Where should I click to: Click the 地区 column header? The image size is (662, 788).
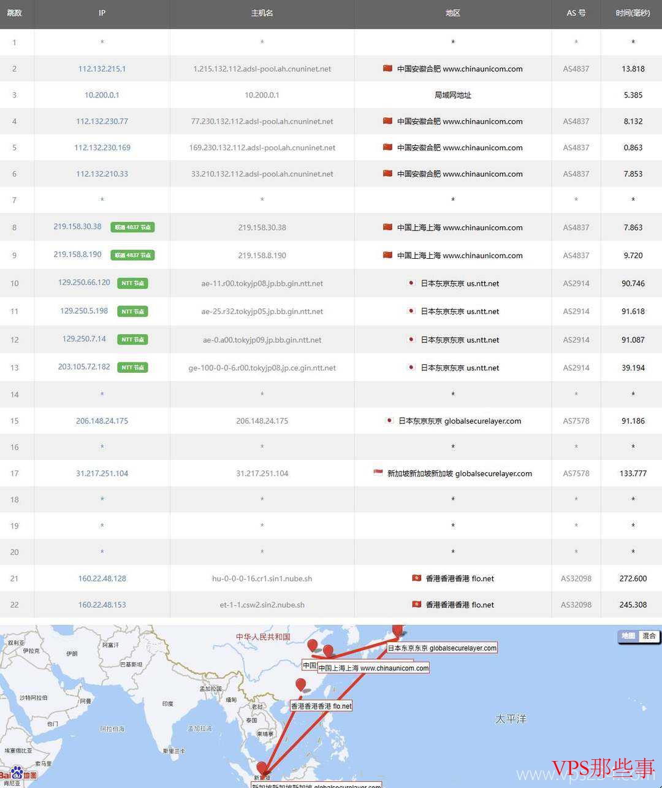tap(452, 13)
